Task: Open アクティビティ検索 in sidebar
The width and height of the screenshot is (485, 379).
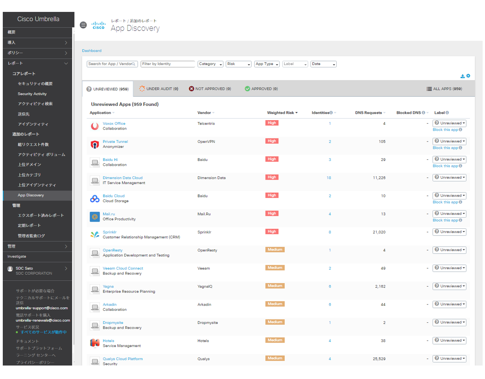Action: point(35,104)
